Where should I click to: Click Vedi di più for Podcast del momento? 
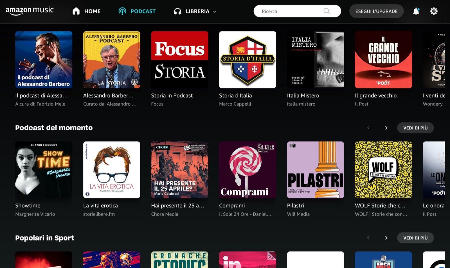(415, 128)
